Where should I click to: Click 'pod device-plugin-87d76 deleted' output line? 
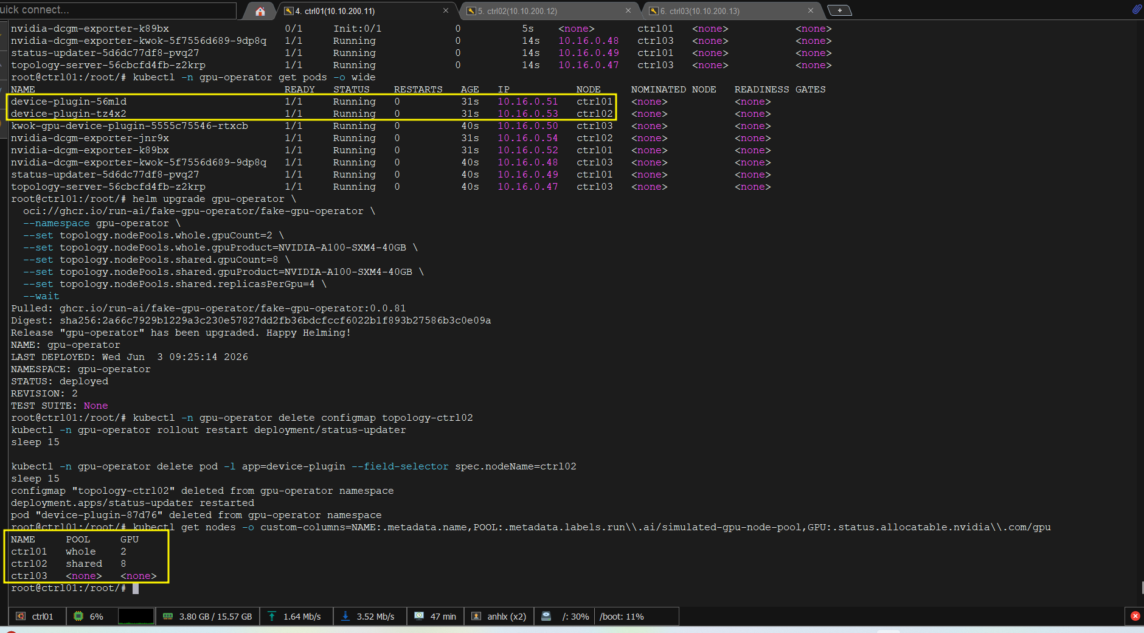(x=196, y=515)
